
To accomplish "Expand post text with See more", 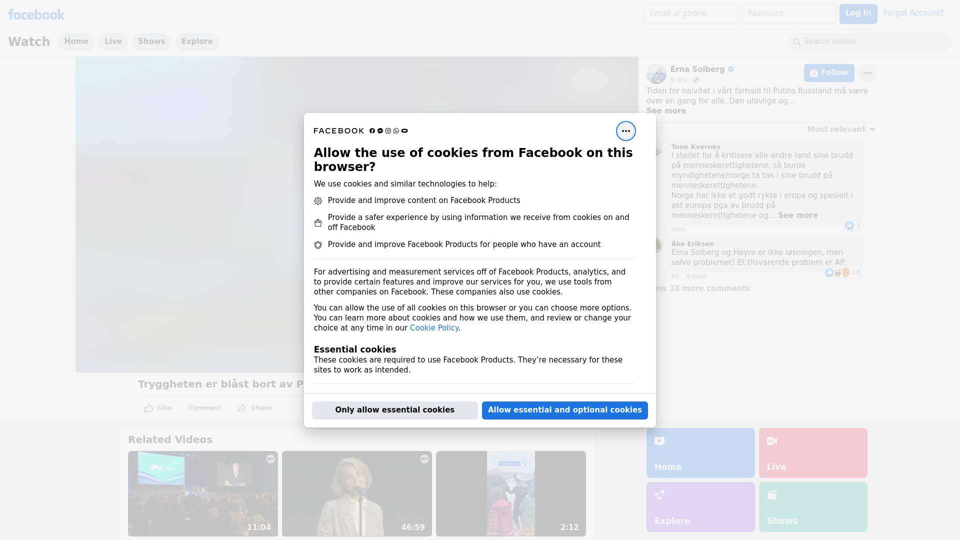I will coord(666,111).
